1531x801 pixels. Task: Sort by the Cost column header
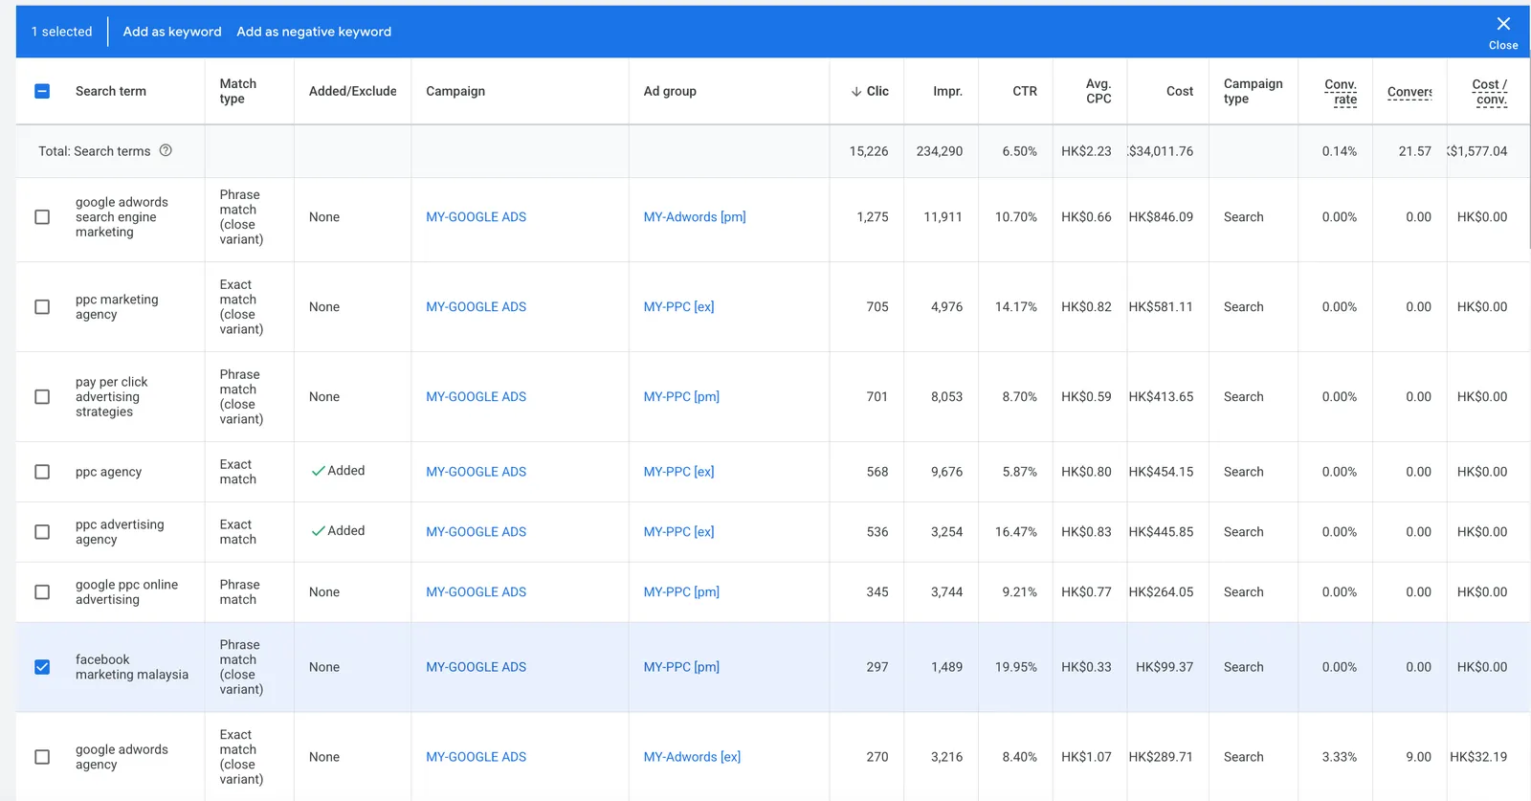pyautogui.click(x=1179, y=91)
